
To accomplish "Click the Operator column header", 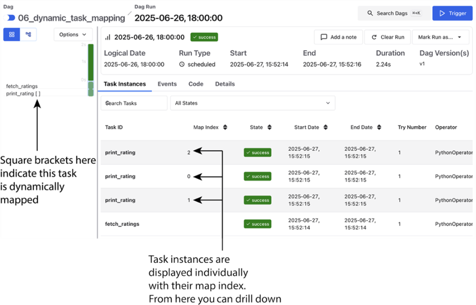I will (x=446, y=127).
